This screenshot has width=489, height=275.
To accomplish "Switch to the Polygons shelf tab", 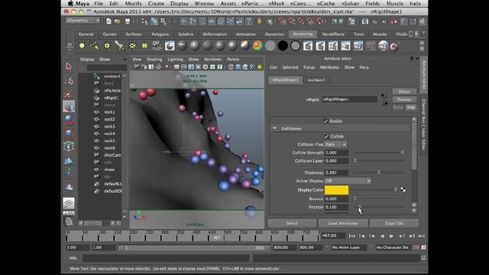I will 160,34.
